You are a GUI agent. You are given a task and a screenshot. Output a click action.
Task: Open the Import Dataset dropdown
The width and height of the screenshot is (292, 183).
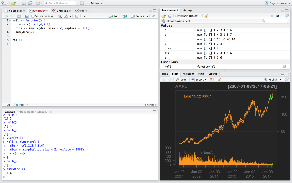[188, 16]
